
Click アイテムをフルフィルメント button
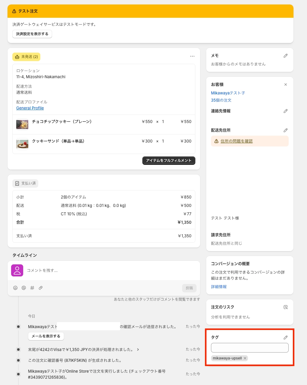169,161
